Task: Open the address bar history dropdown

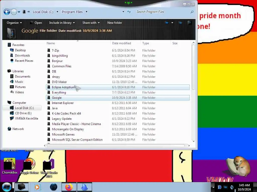Action: 123,12
